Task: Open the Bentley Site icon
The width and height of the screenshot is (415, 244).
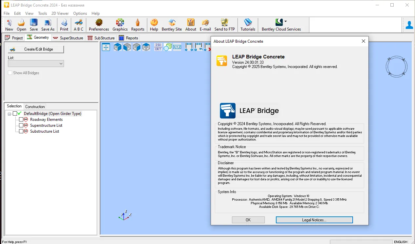Action: (x=172, y=23)
